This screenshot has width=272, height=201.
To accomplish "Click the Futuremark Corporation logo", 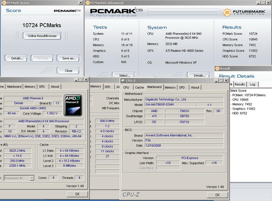I will 244,13.
